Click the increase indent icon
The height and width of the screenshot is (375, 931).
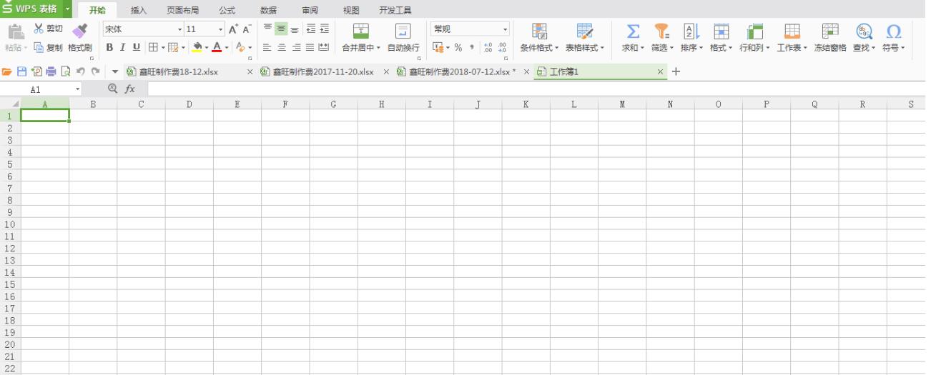[325, 29]
